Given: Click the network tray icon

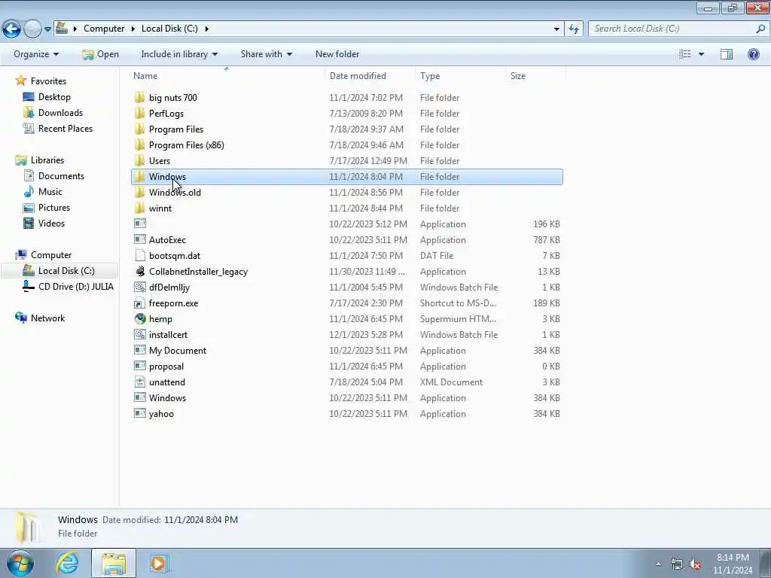Looking at the screenshot, I should (677, 564).
